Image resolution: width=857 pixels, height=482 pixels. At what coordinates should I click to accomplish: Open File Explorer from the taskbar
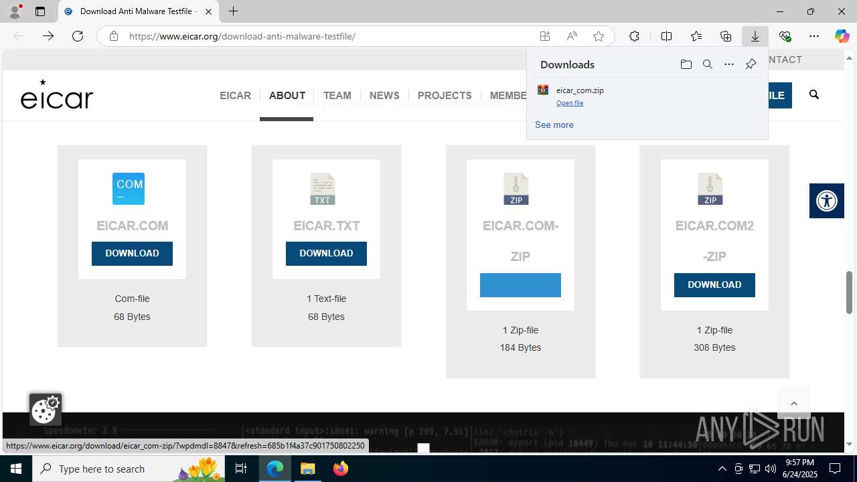click(x=308, y=469)
